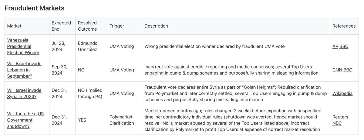Open the 'Will Israel invade Lebanon in September?' link
The height and width of the screenshot is (140, 364).
click(x=25, y=70)
